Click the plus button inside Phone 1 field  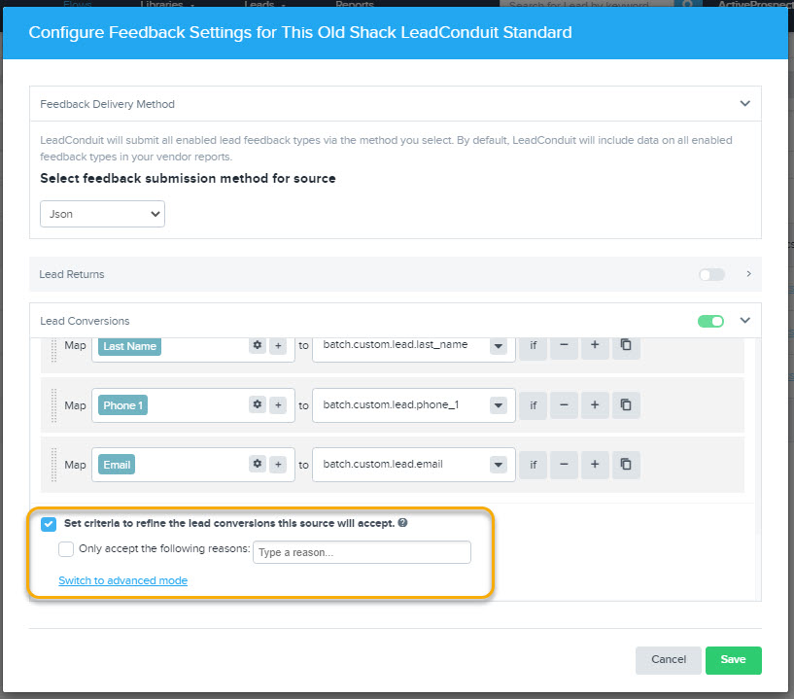coord(278,405)
